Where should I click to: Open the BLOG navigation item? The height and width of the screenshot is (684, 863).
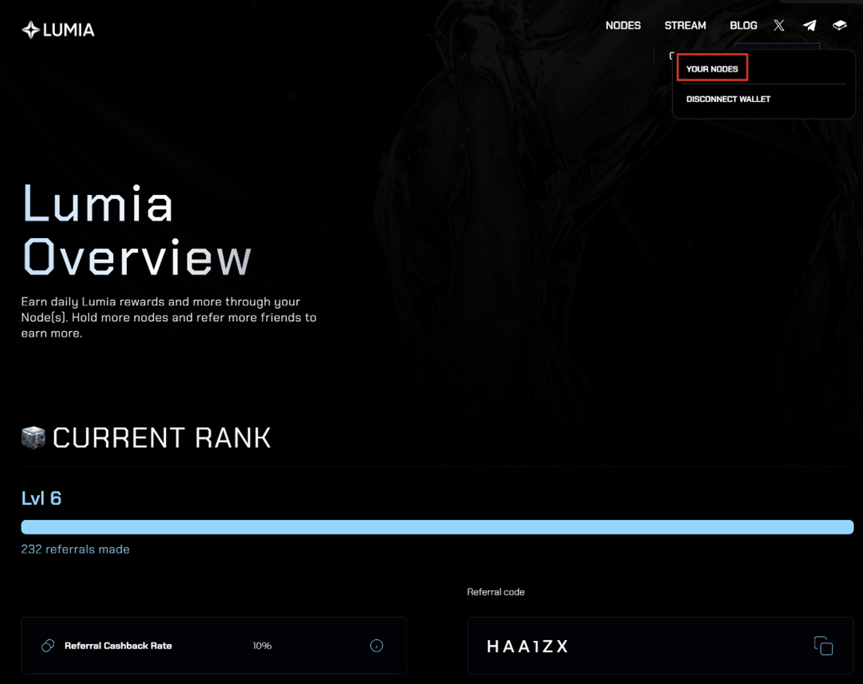pyautogui.click(x=743, y=26)
